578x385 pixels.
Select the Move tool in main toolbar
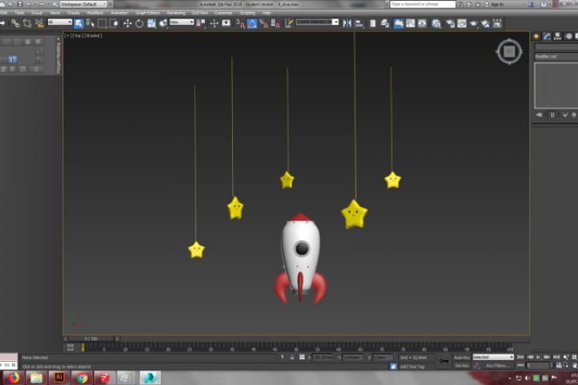tap(127, 23)
